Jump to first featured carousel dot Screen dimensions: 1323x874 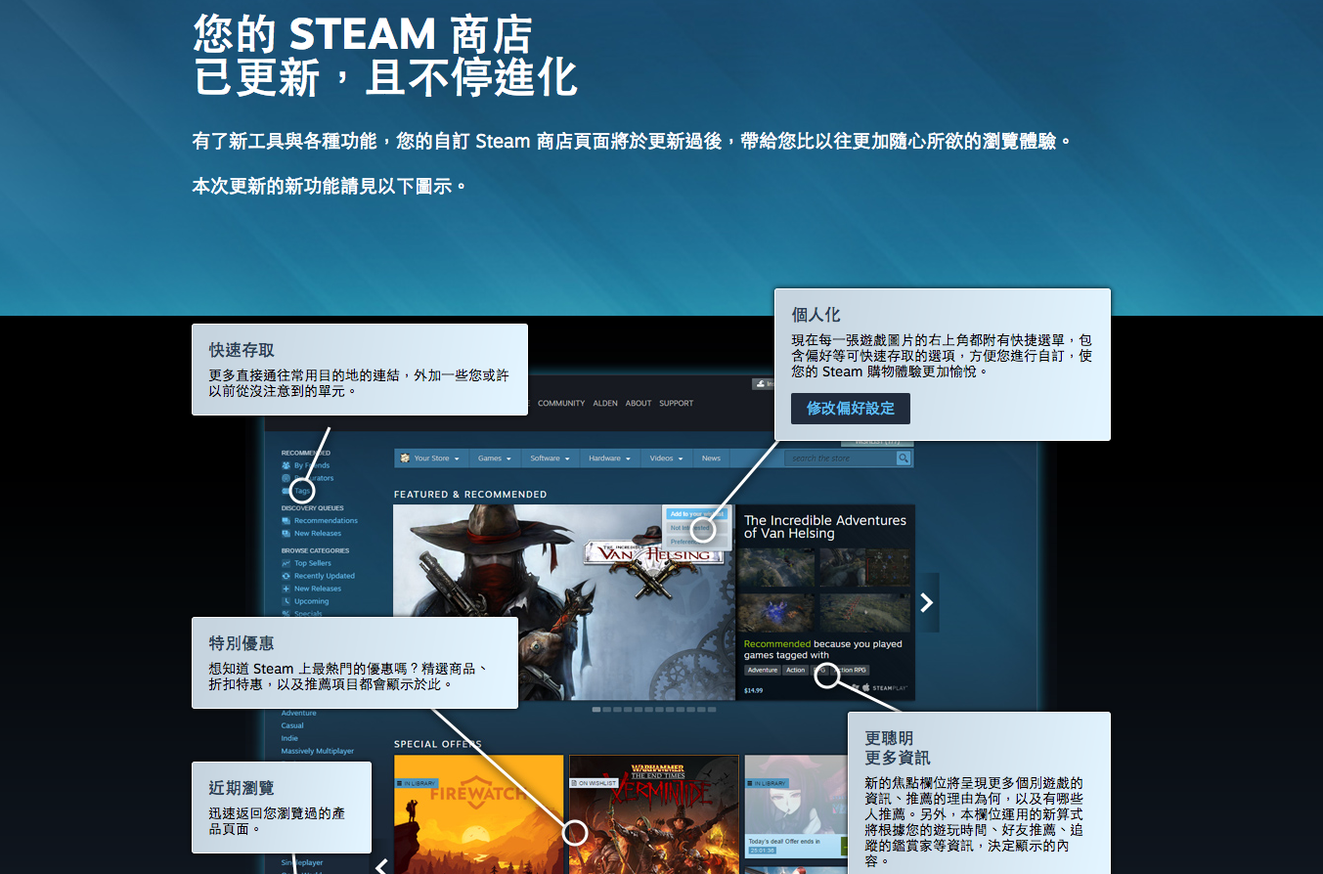597,709
